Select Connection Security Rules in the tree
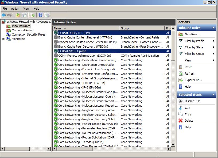Image resolution: width=218 pixels, height=158 pixels. pos(29,34)
